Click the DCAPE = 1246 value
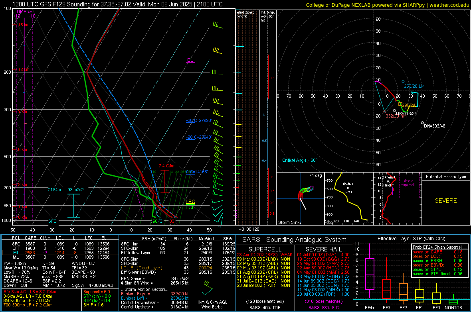This screenshot has width=471, height=312. (18, 281)
